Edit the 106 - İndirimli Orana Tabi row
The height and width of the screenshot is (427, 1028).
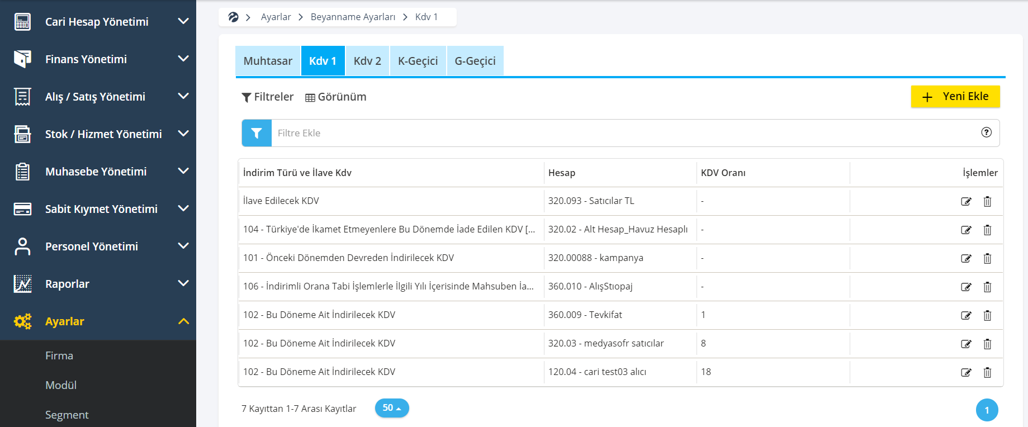(x=966, y=287)
